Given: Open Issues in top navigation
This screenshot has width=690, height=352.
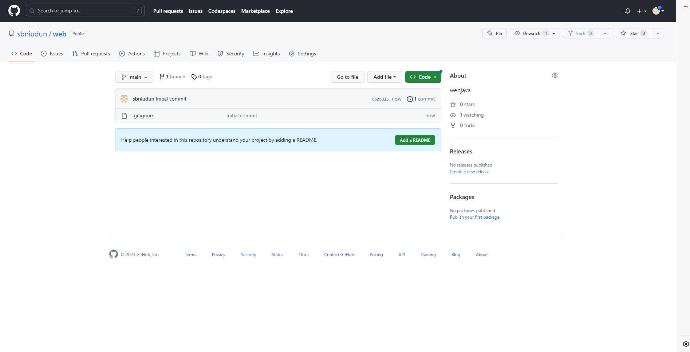Looking at the screenshot, I should point(196,11).
